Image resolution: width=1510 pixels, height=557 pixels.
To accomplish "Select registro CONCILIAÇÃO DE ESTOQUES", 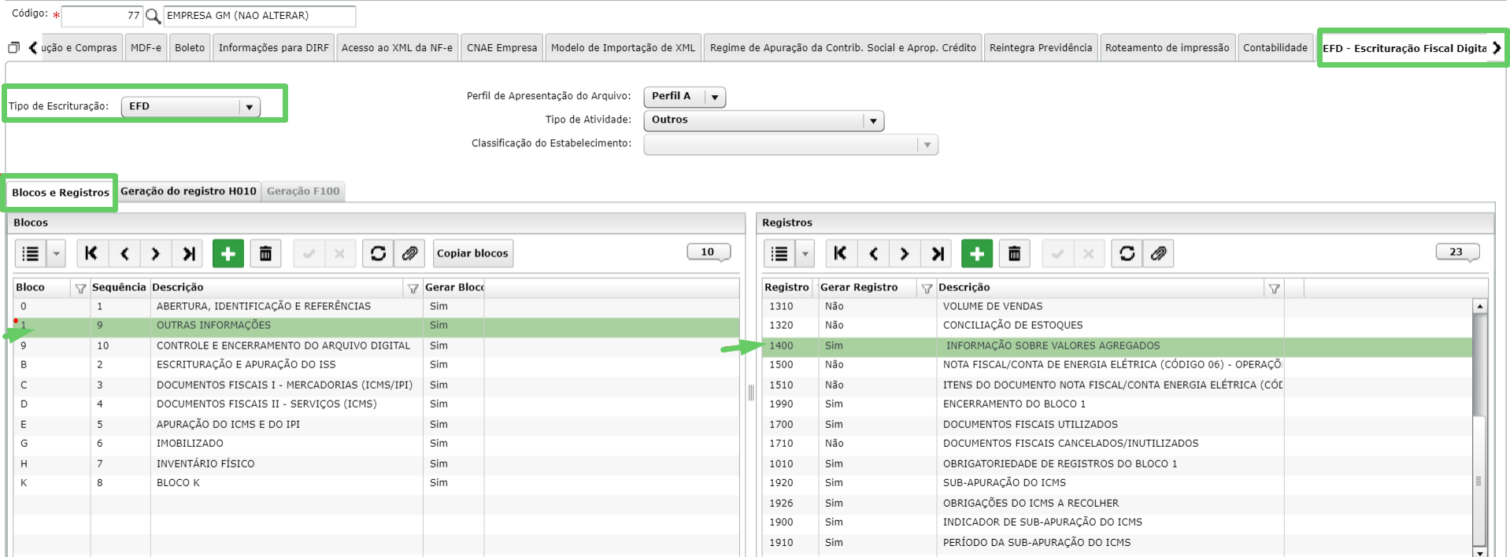I will pyautogui.click(x=1117, y=325).
